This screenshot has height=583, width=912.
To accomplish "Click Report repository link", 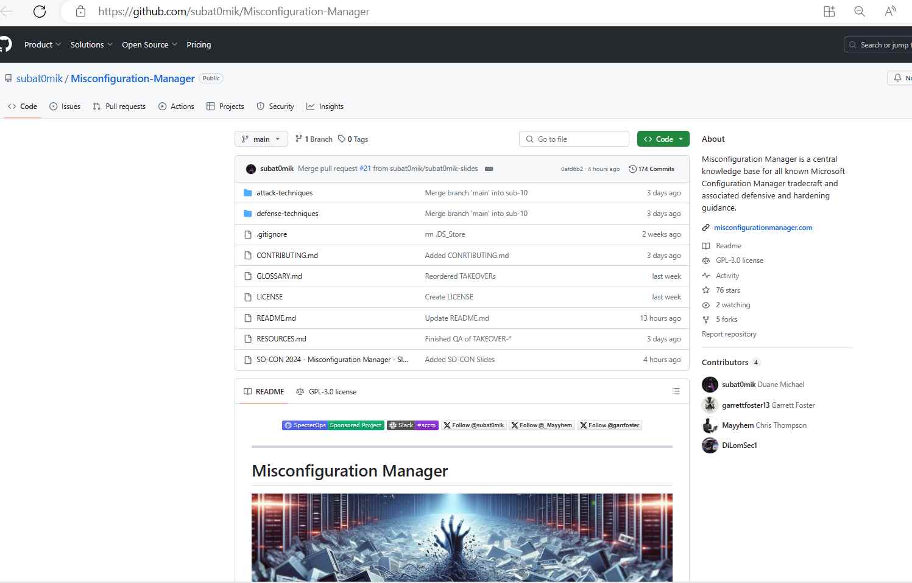I will pyautogui.click(x=729, y=334).
